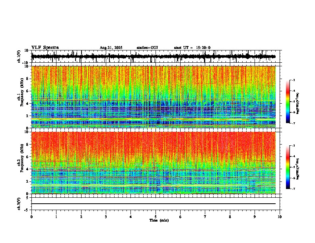This screenshot has width=315, height=243.
Task: Click the "5" tick on the time axis
Action: tap(156, 216)
